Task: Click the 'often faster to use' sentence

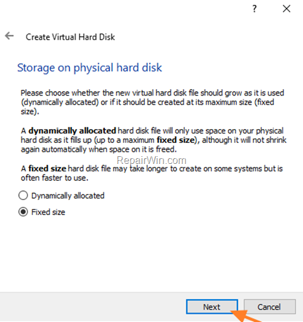Action: 54,178
